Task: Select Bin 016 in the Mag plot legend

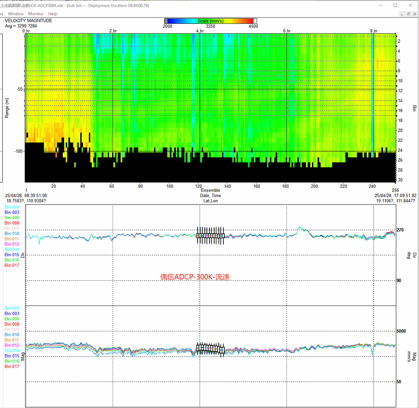Action: pyautogui.click(x=12, y=361)
